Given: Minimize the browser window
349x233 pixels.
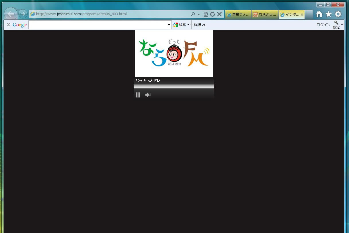Looking at the screenshot, I should tap(321, 5).
